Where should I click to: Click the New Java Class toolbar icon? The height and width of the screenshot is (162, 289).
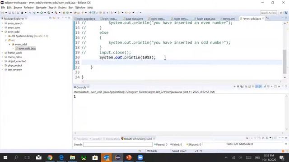67,13
